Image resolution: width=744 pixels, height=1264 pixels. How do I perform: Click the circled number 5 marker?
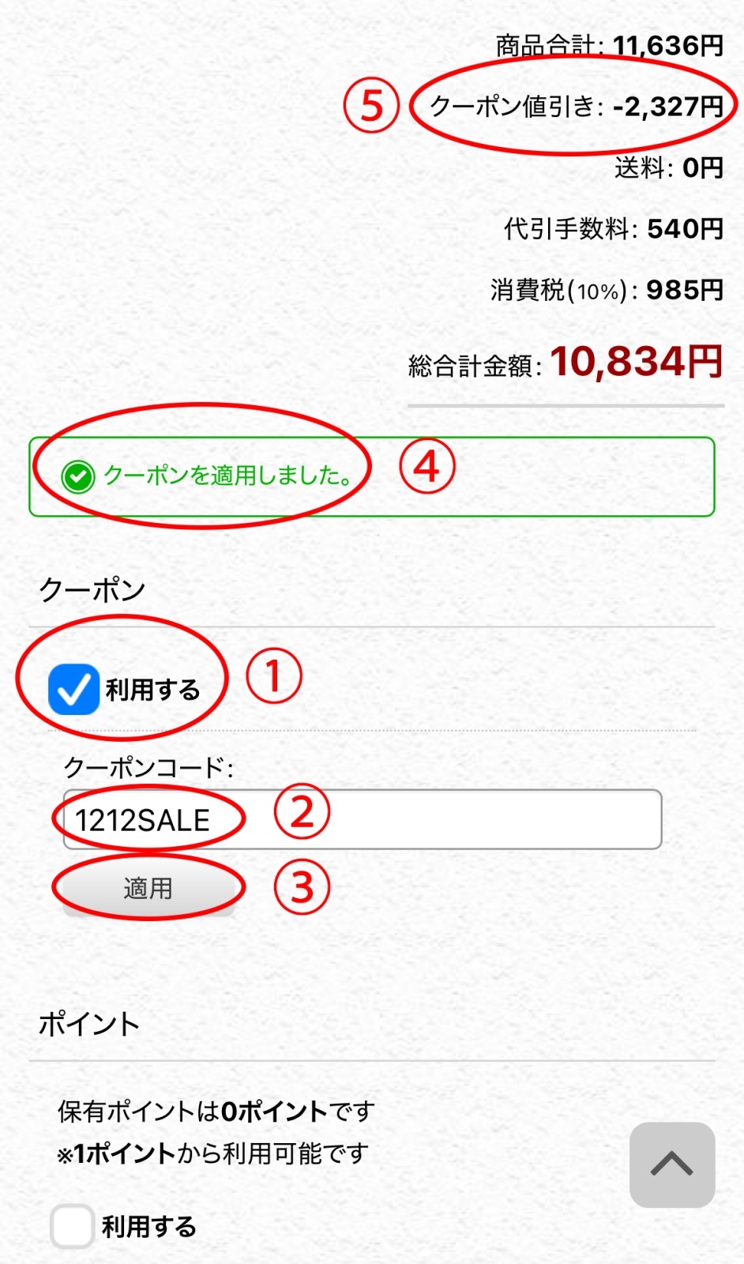pos(371,106)
